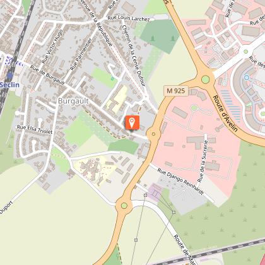265x265 pixels.
Task: Click the dark green park with tree symbols
Action: pyautogui.click(x=160, y=36)
